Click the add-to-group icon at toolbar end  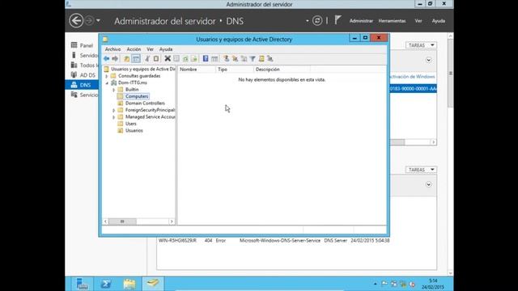270,59
